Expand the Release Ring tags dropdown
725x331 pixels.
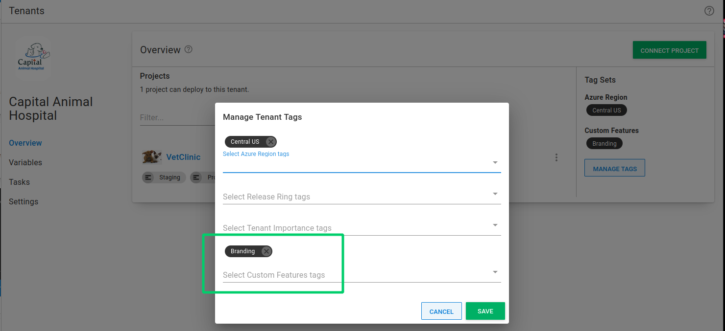(495, 194)
